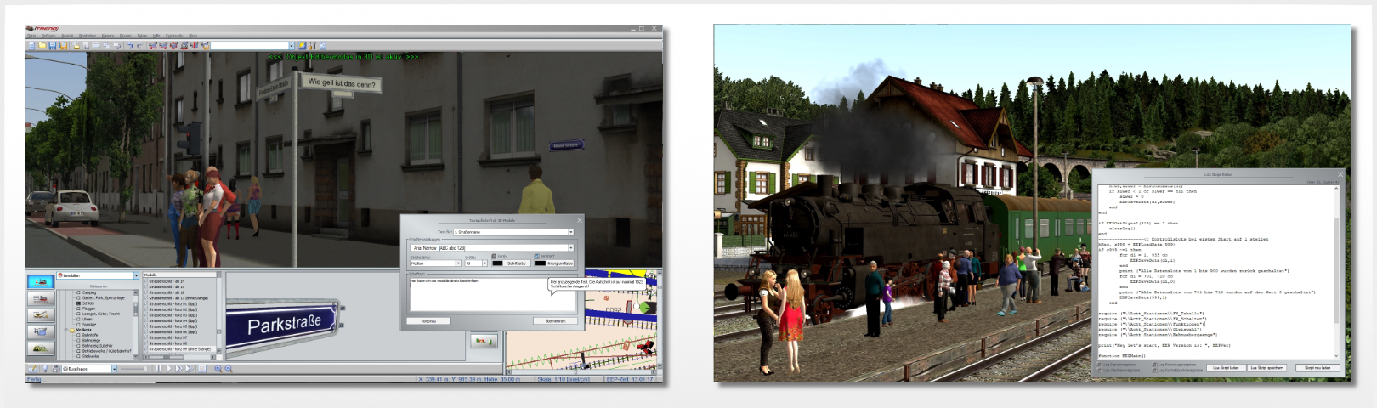This screenshot has height=408, width=1377.
Task: Check the Flaggen category checkbox
Action: click(x=78, y=309)
